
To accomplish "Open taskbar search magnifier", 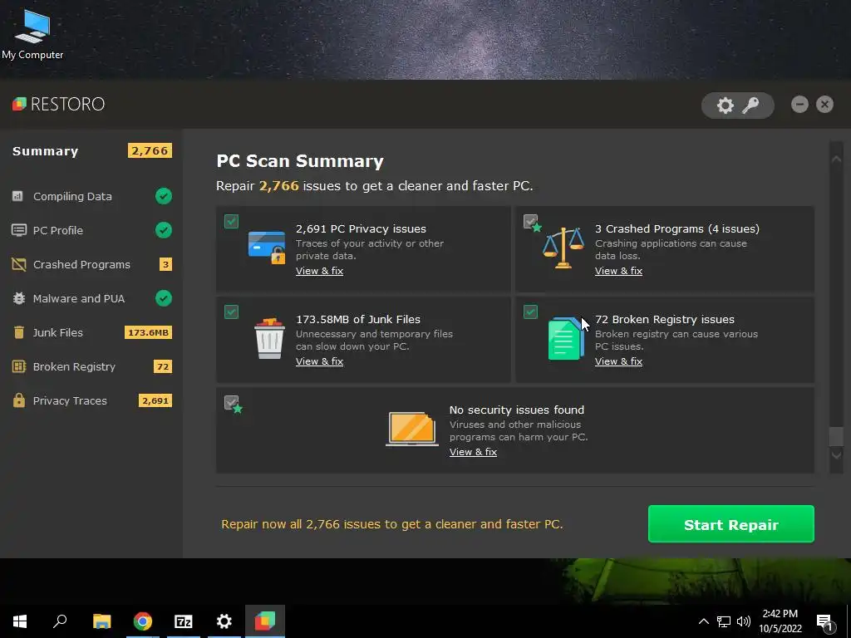I will (x=60, y=621).
